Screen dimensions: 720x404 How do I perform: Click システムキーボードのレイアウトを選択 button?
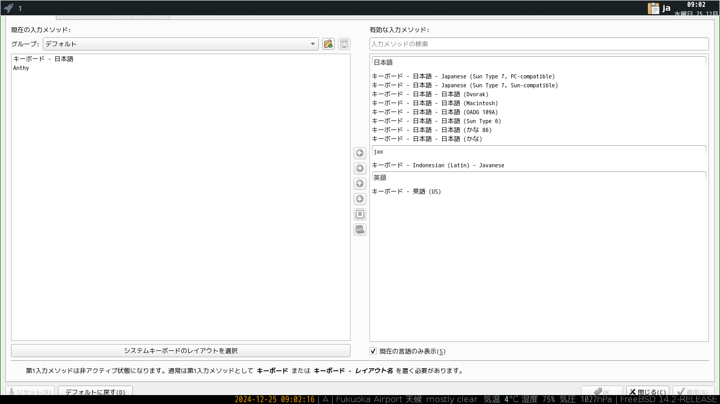[x=180, y=350]
